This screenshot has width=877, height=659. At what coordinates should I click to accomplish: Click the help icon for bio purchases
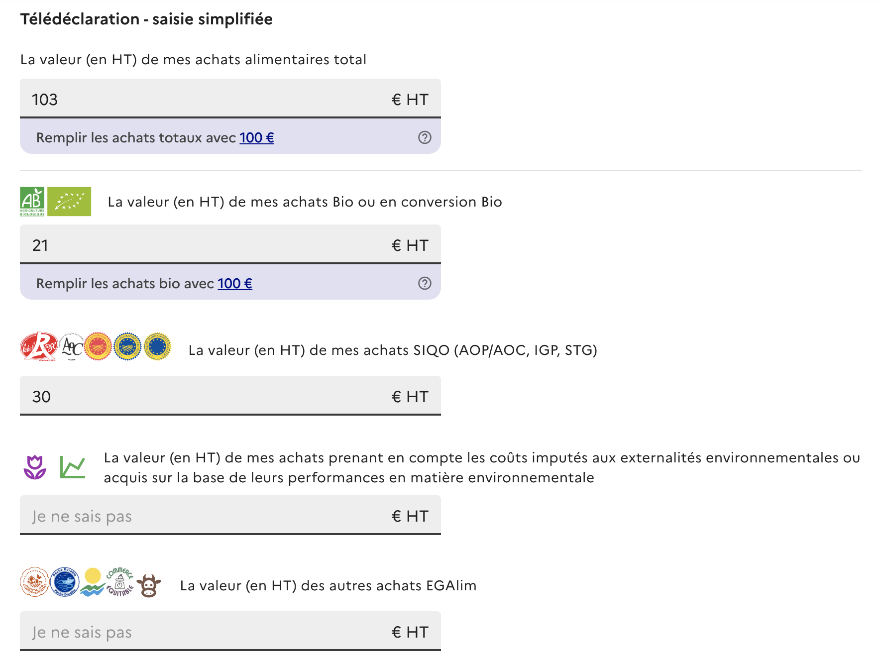coord(425,283)
